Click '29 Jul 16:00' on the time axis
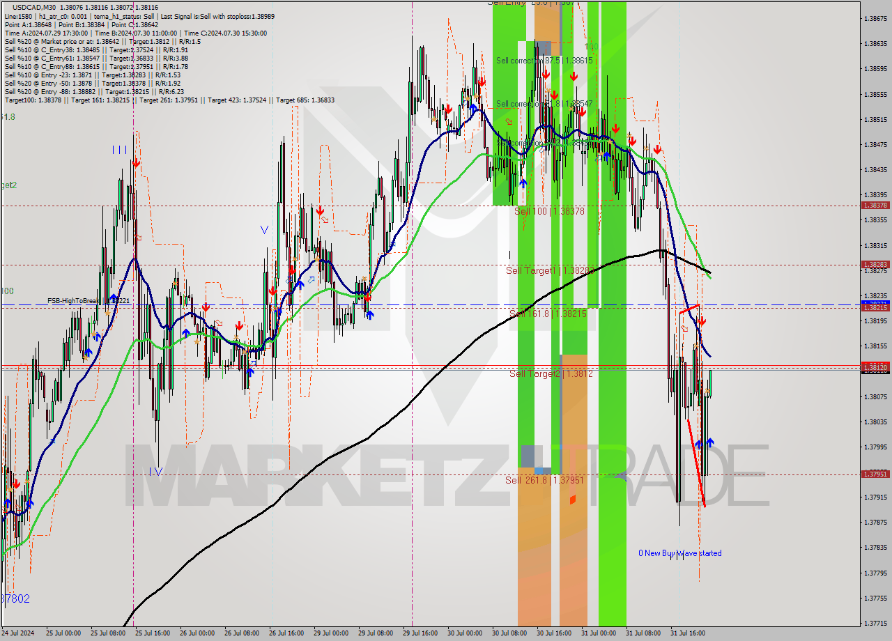The image size is (892, 641). [x=420, y=633]
